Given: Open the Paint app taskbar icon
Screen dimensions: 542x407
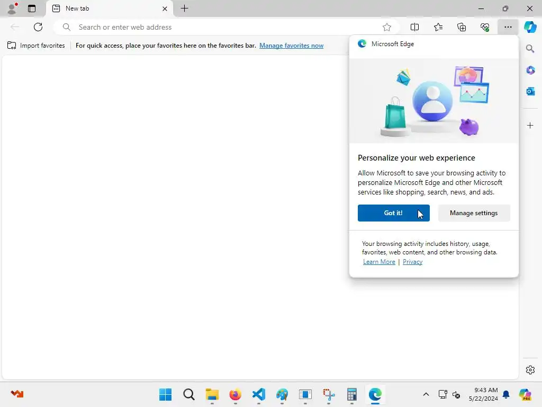Looking at the screenshot, I should [x=282, y=394].
